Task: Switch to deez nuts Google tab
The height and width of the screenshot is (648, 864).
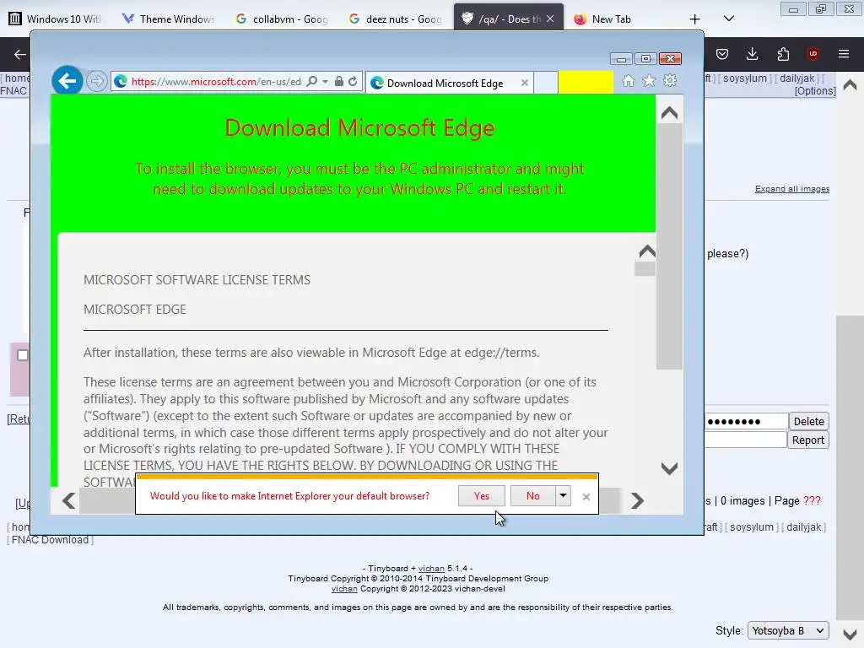Action: pyautogui.click(x=395, y=19)
